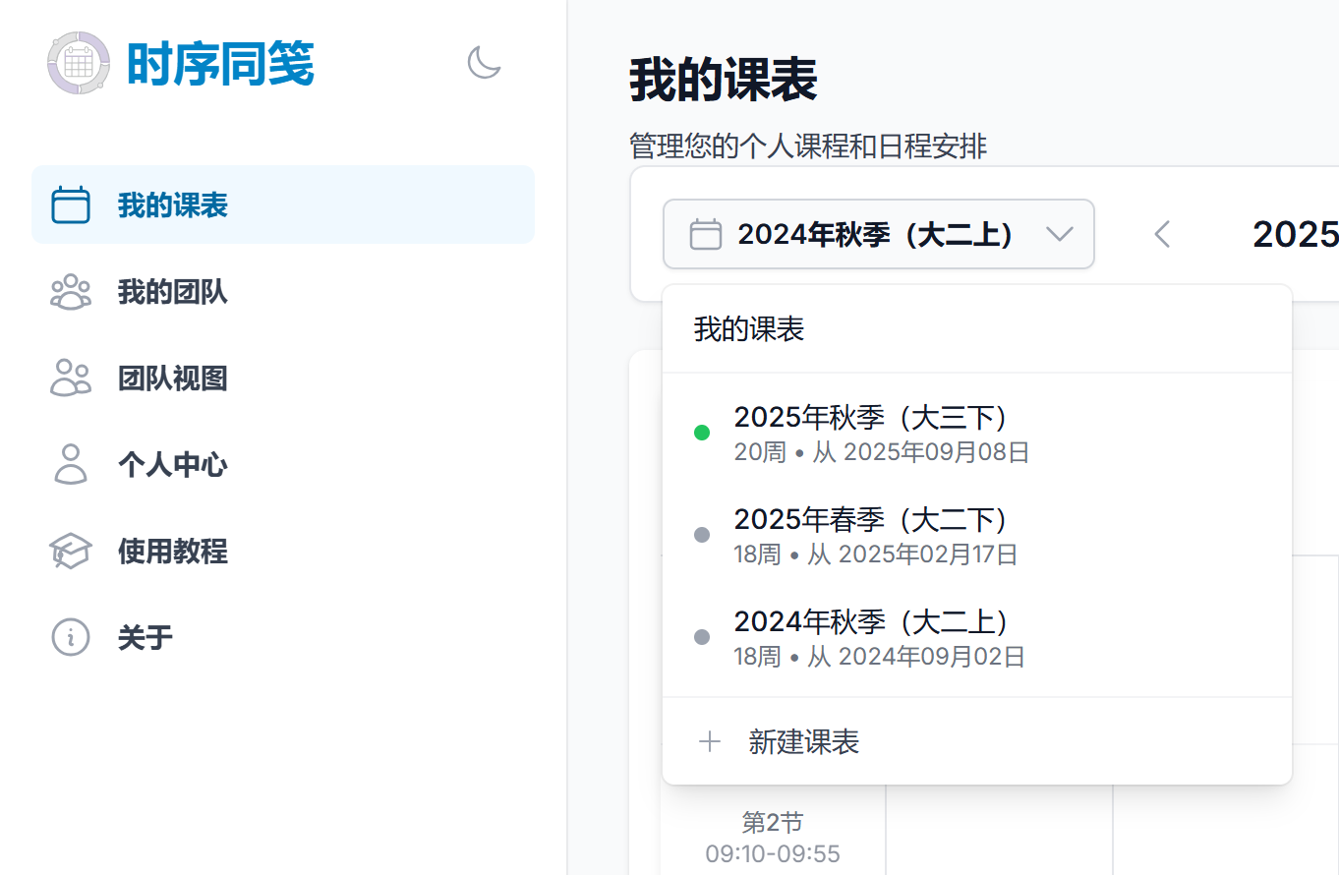Screen dimensions: 1339x875
Task: Open the 我的团队 team icon
Action: 71,292
